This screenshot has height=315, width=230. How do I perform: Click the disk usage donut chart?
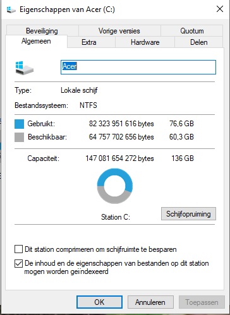pos(115,186)
